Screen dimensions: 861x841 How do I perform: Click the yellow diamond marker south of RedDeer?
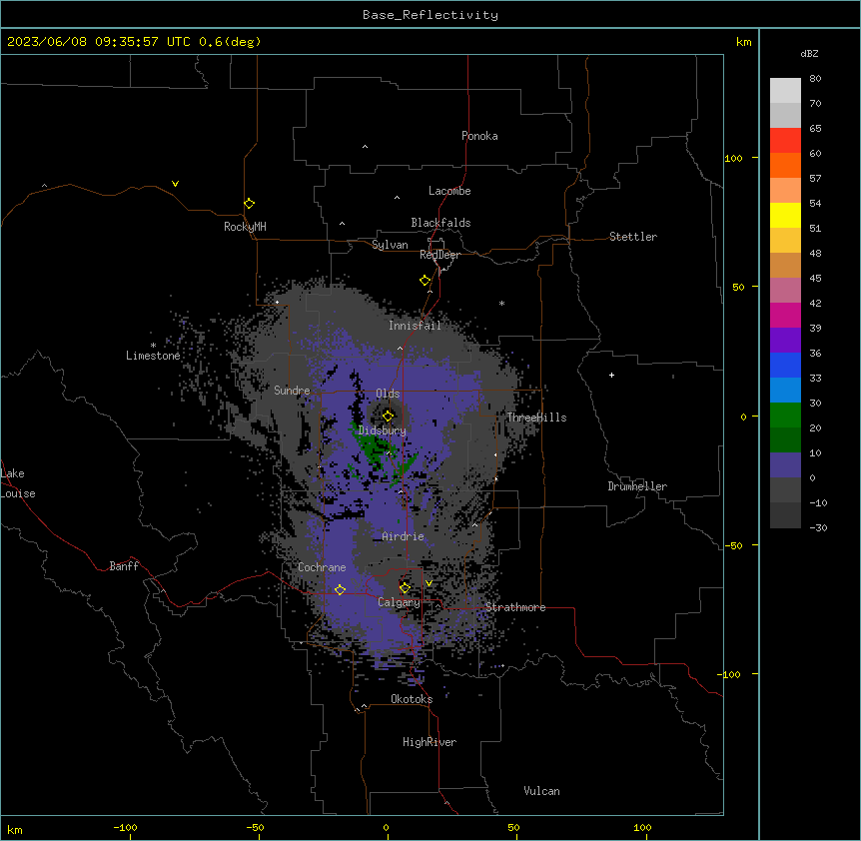tap(426, 281)
